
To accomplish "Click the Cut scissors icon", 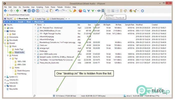I will (x=47, y=11).
